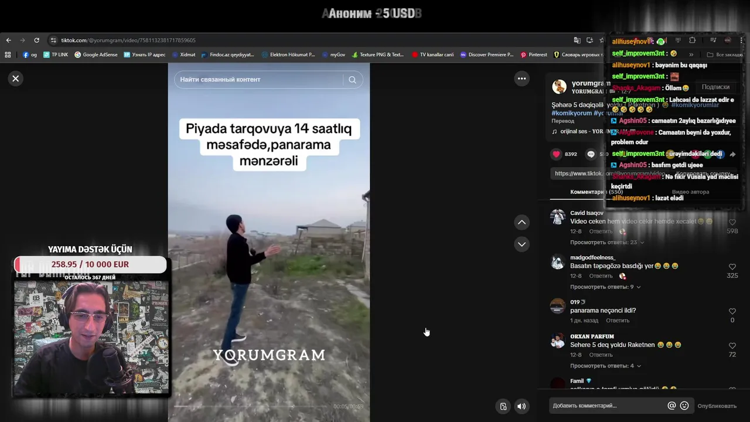Click the share arrow icon next to share buttons
The image size is (750, 422).
[732, 154]
